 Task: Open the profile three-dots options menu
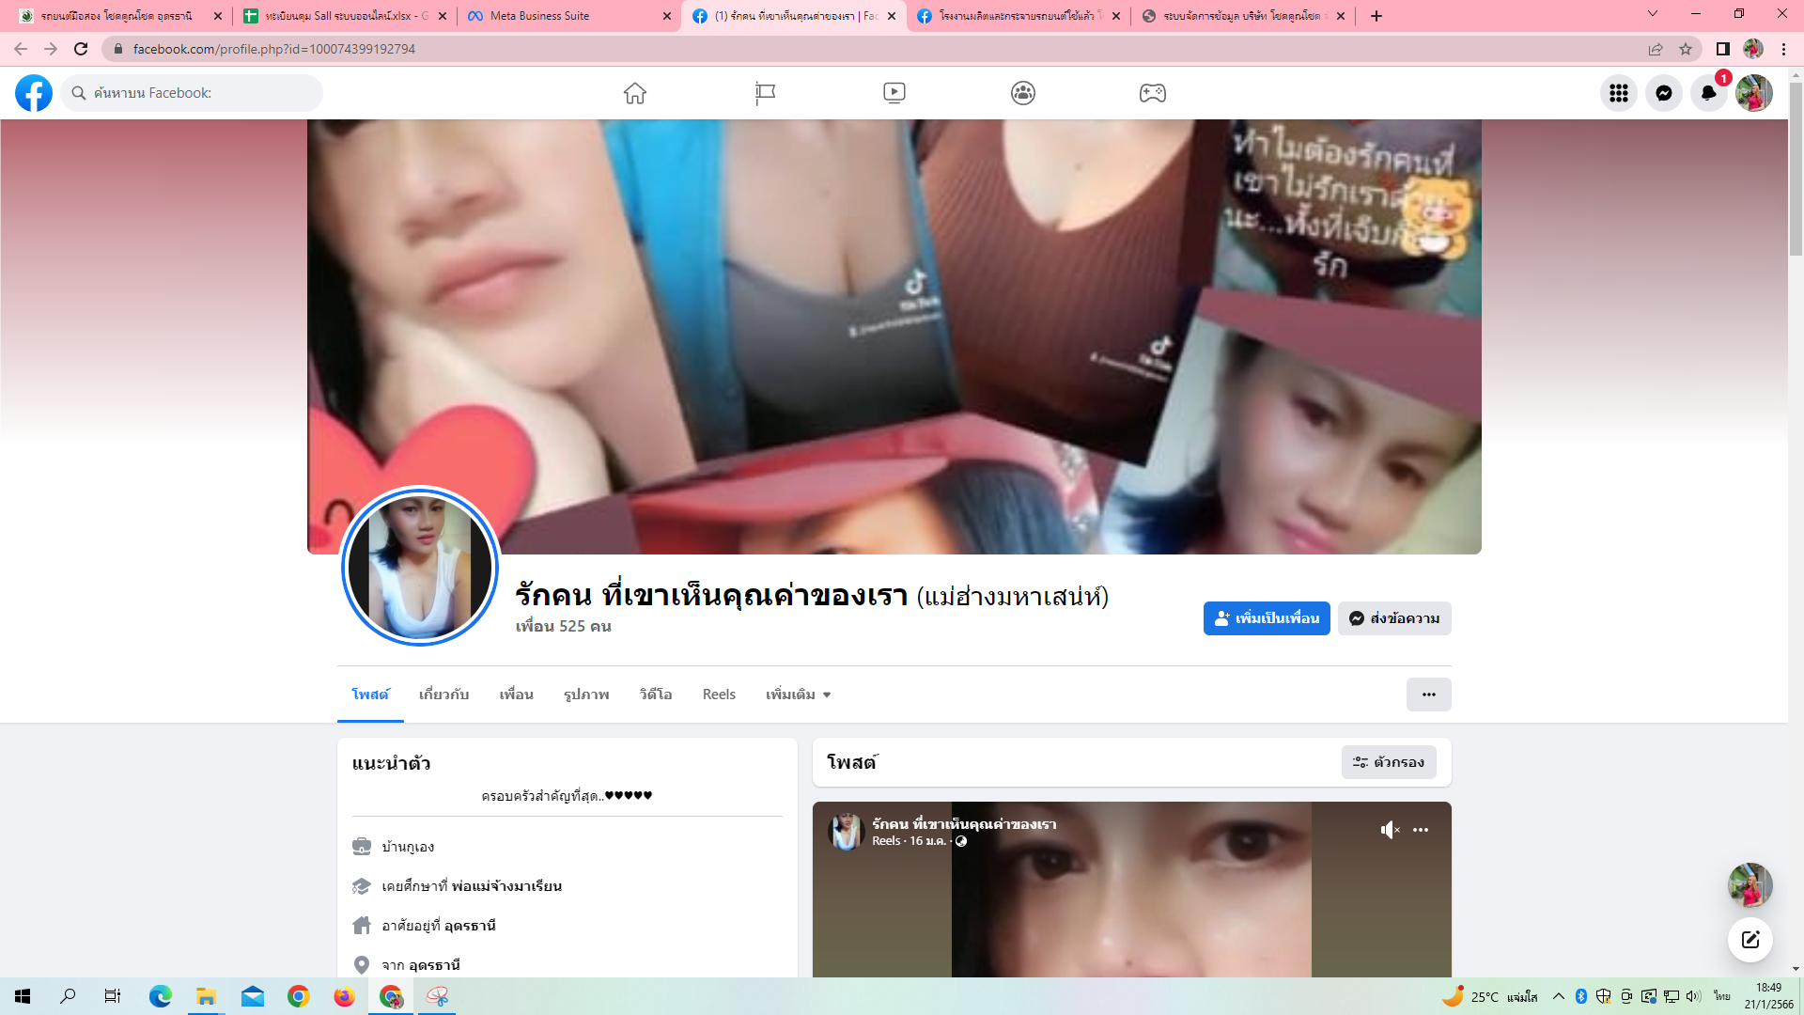click(1428, 695)
